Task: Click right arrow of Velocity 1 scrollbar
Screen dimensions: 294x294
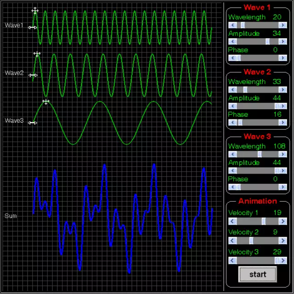Action: click(283, 221)
